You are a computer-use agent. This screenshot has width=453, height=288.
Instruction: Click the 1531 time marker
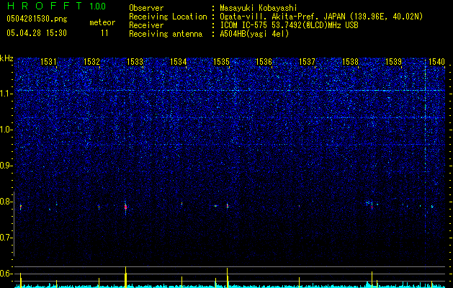click(x=48, y=61)
